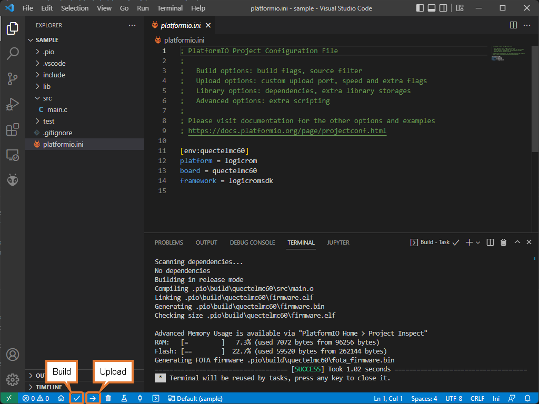Close the platformio.ini editor tab
The width and height of the screenshot is (539, 404).
(208, 25)
